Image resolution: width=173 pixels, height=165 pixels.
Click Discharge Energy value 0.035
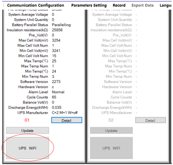pyautogui.click(x=57, y=107)
